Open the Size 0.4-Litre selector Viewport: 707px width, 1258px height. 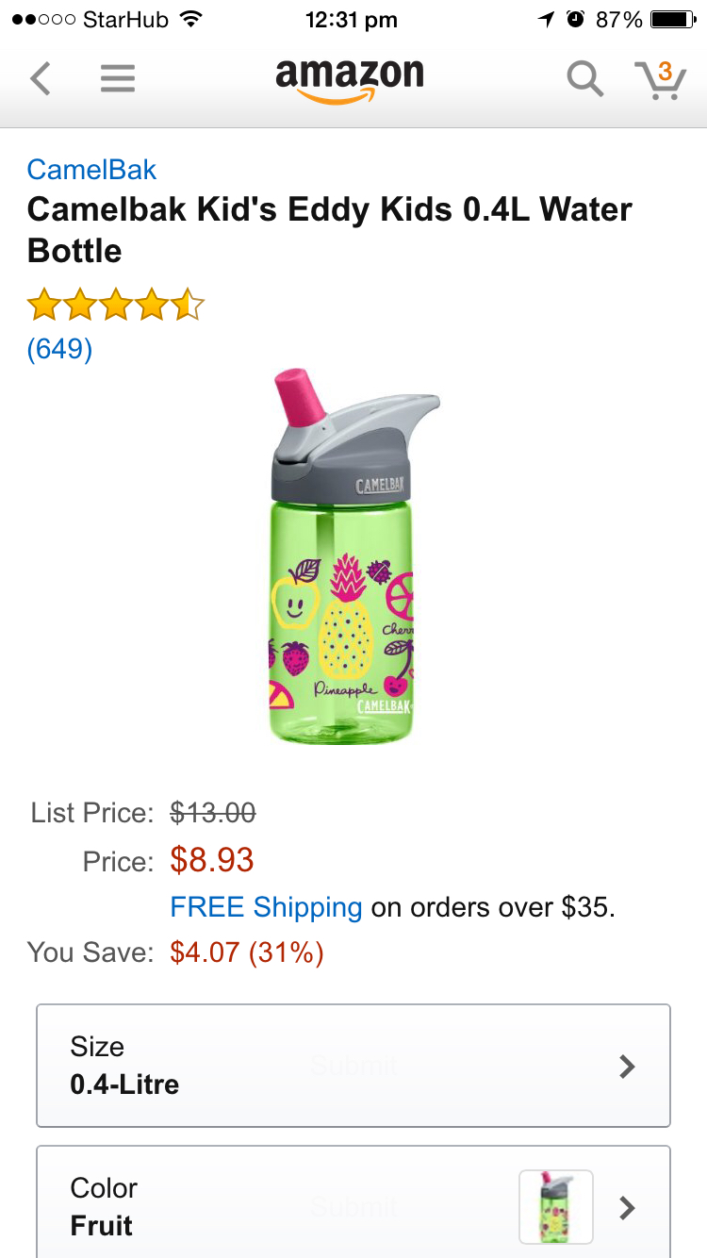coord(353,1066)
